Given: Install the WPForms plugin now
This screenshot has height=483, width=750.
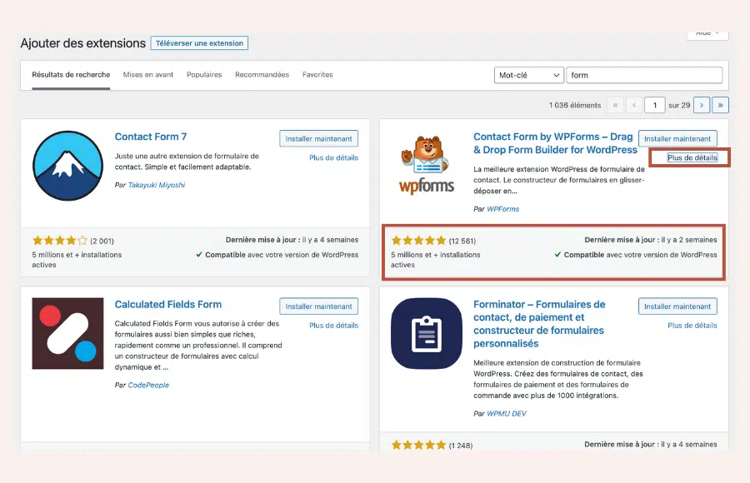Looking at the screenshot, I should (677, 139).
